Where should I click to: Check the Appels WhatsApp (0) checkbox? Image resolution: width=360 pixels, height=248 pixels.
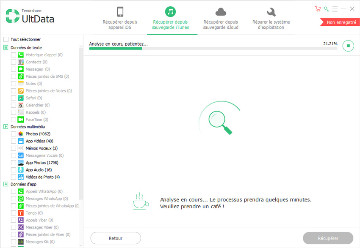coord(14,191)
